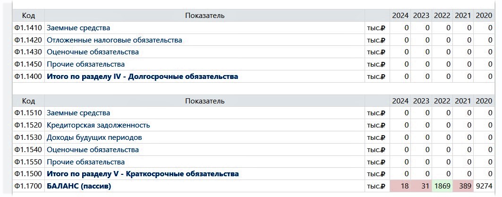Select the 9274 balance value for 2020
502x197 pixels.
(x=484, y=186)
